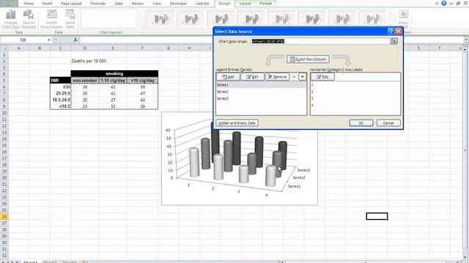Click the Save As Template icon

pyautogui.click(x=29, y=19)
